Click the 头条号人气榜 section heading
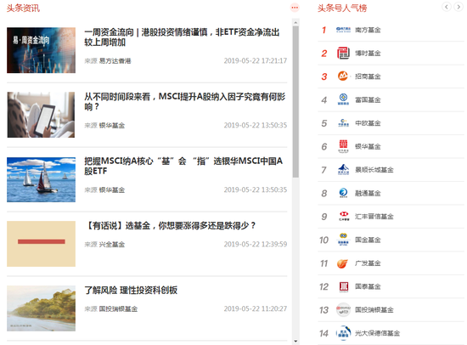This screenshot has height=345, width=467. coord(342,8)
